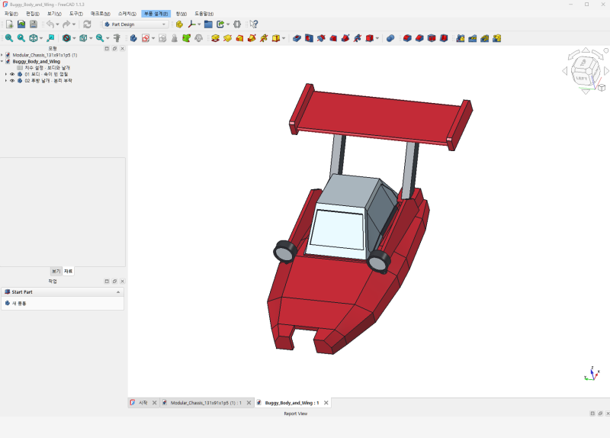Image resolution: width=610 pixels, height=438 pixels.
Task: Click the Fit All zoom icon
Action: click(9, 38)
